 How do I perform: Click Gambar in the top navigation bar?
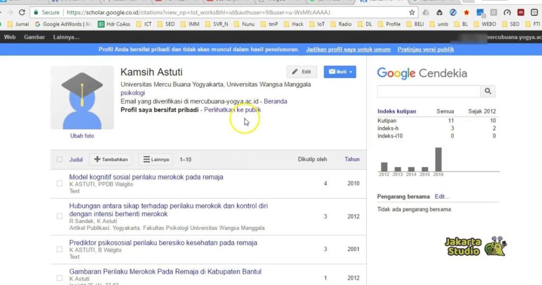(34, 37)
